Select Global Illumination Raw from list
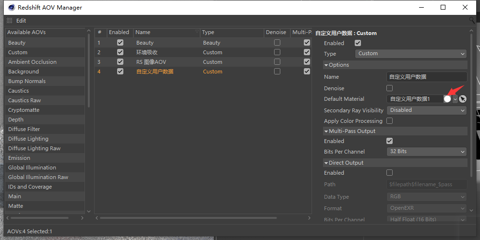Screen dimensions: 480x240 tap(45, 177)
